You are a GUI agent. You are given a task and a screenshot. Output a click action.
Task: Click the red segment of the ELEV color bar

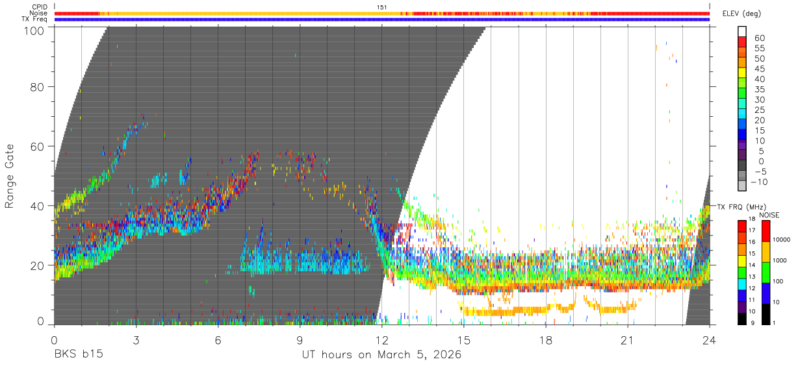coord(742,42)
